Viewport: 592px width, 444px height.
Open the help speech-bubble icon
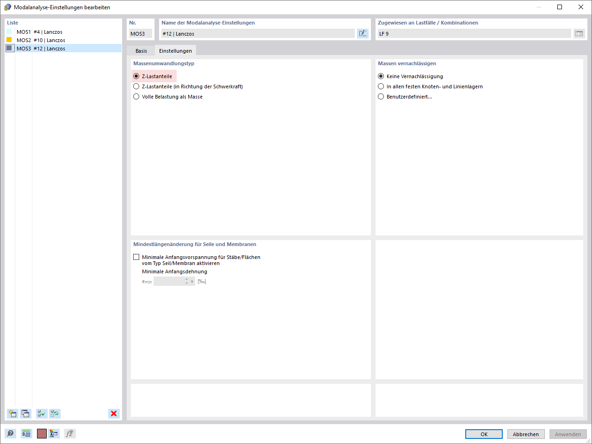[x=10, y=433]
